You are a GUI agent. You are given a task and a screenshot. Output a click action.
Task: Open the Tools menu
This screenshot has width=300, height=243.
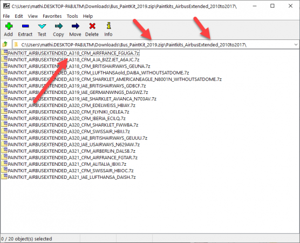tap(72, 16)
